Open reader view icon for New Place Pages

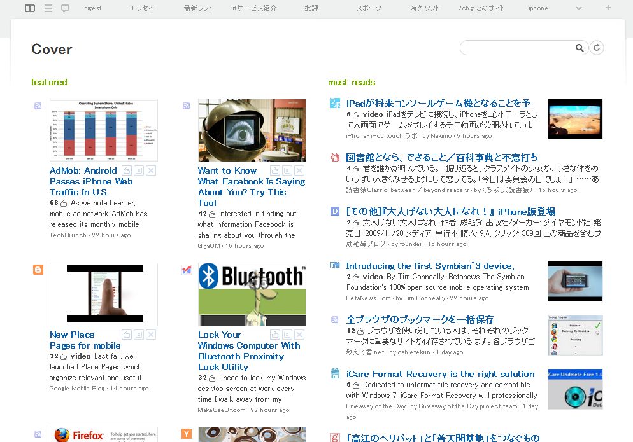pyautogui.click(x=139, y=335)
